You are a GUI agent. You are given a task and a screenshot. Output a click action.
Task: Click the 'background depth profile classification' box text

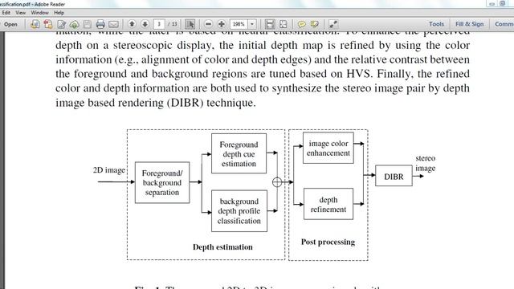(x=239, y=211)
